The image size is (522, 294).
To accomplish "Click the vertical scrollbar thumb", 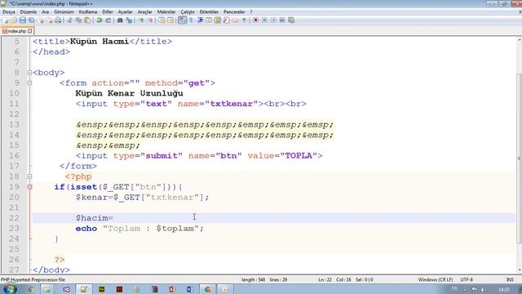I will [520, 158].
